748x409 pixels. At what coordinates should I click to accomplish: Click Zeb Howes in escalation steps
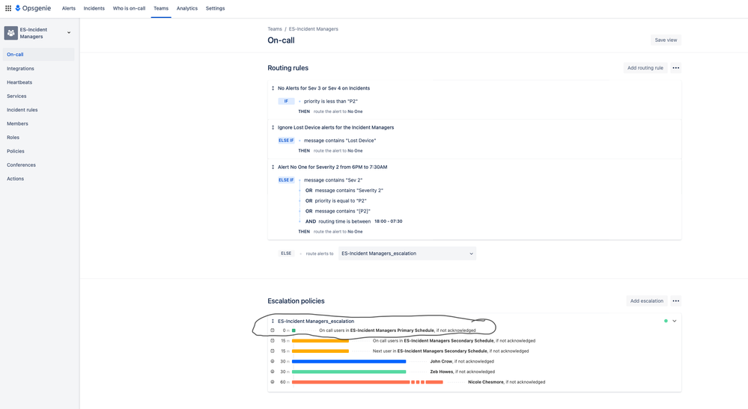[442, 372]
